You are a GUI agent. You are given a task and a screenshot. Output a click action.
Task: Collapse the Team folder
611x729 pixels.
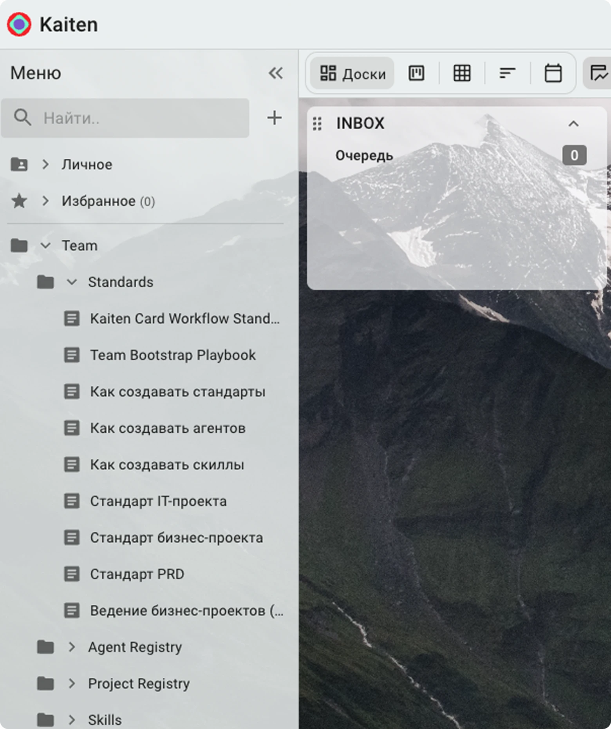pyautogui.click(x=45, y=246)
